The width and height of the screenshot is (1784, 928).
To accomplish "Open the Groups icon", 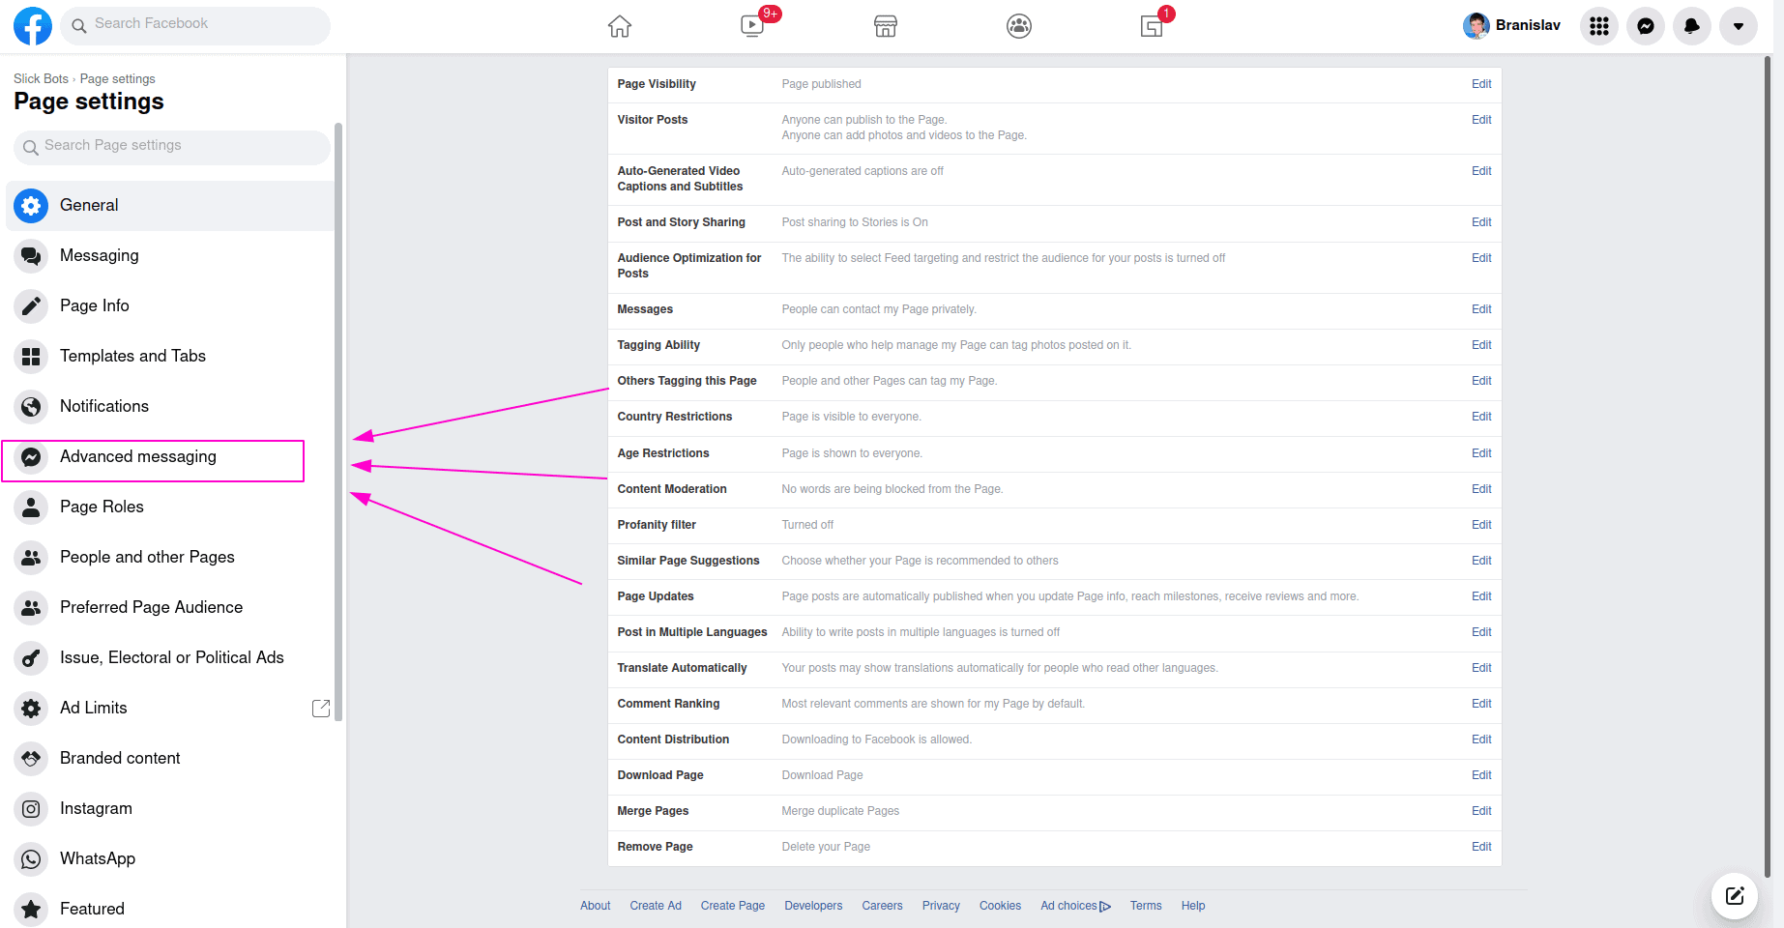I will pos(1019,26).
